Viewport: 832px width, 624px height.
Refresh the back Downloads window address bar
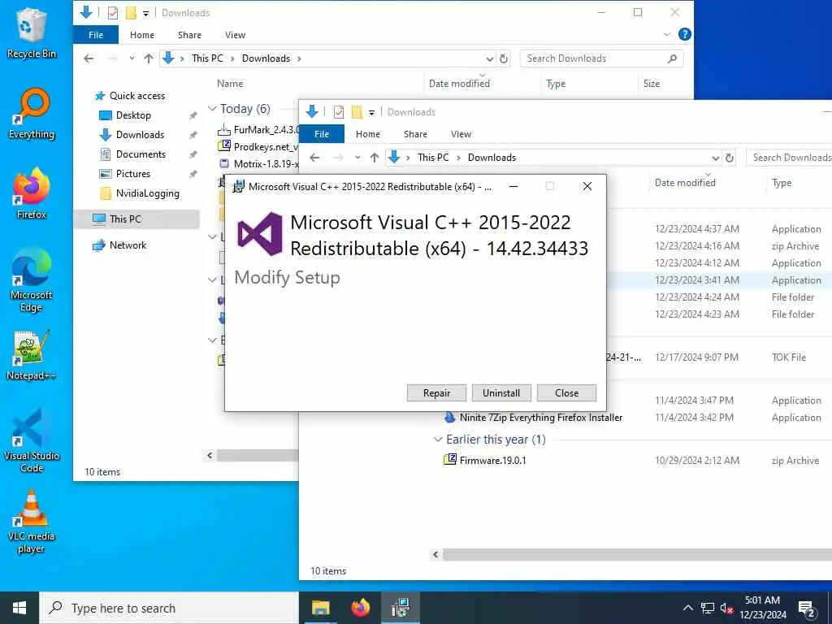[x=504, y=58]
